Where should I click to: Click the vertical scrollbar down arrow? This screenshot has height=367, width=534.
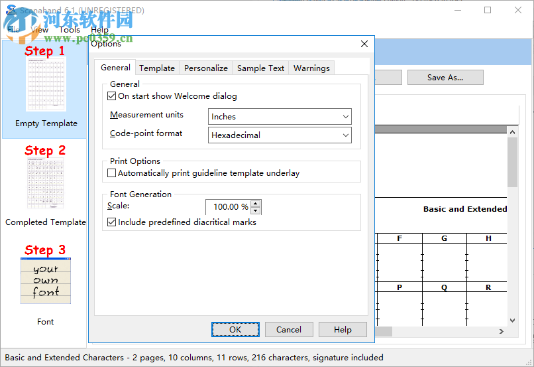pyautogui.click(x=512, y=321)
